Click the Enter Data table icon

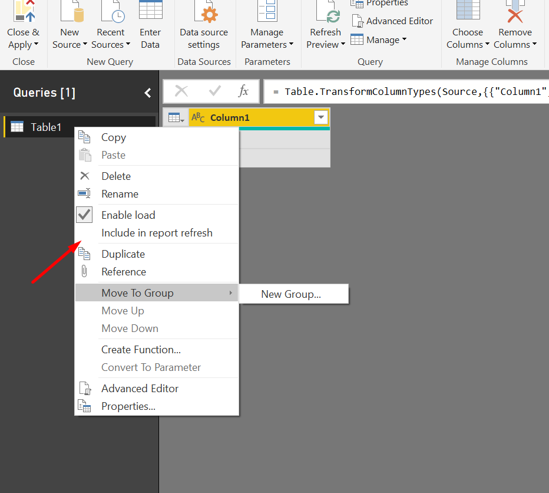[x=151, y=10]
